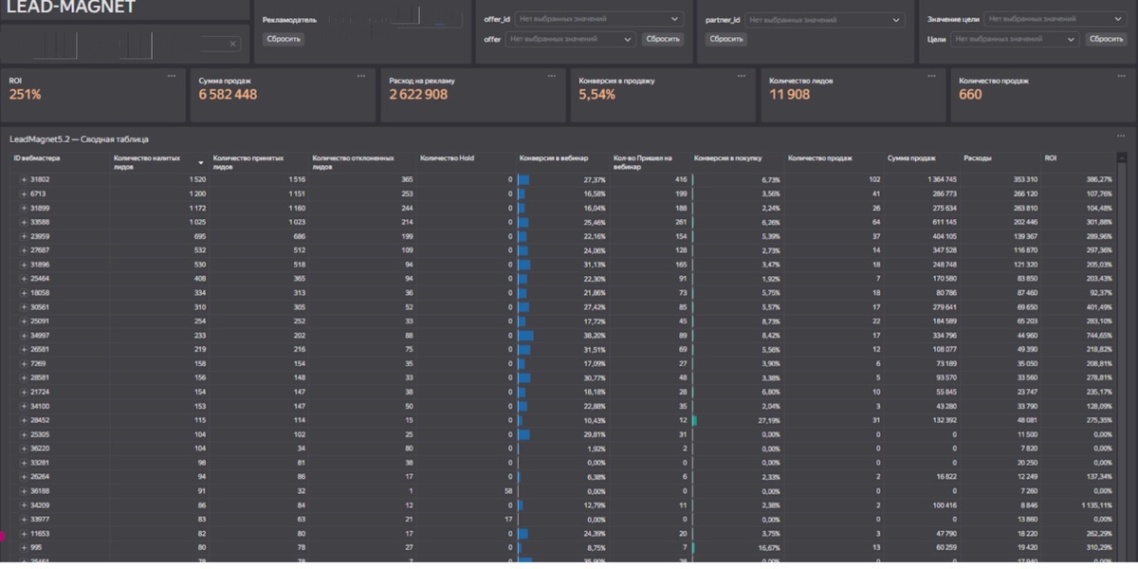This screenshot has height=569, width=1138.
Task: Click Сбросить next to the offer dropdown
Action: pos(663,39)
